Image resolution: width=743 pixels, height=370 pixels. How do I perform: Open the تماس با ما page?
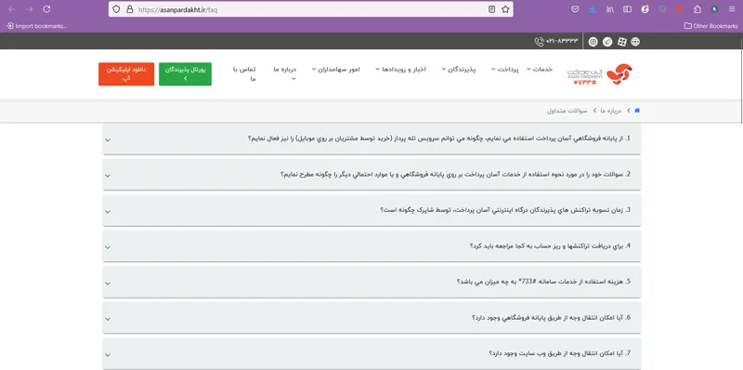click(244, 74)
